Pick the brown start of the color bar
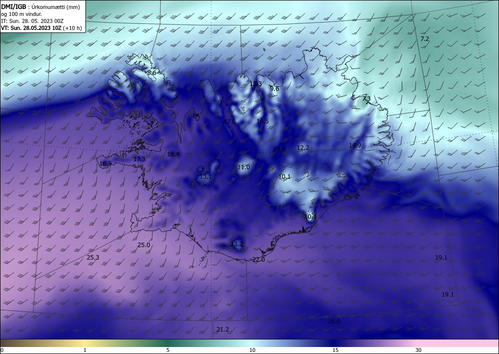This screenshot has width=499, height=354. coord(6,343)
